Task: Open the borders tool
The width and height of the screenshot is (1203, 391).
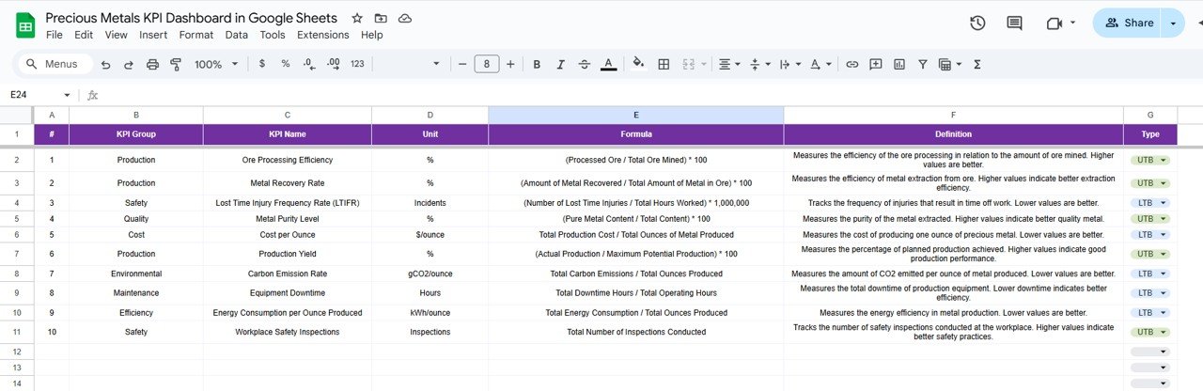Action: tap(664, 64)
